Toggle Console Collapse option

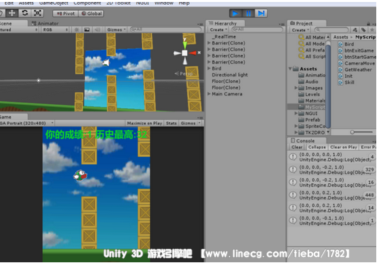click(x=317, y=147)
